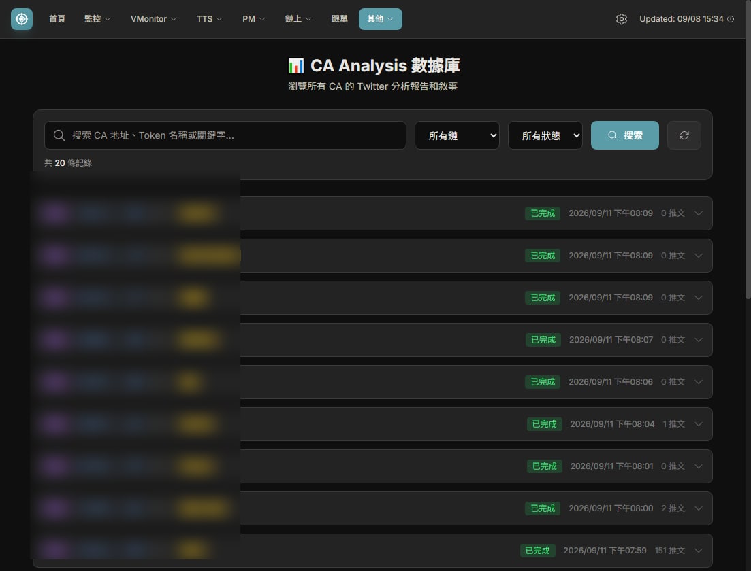This screenshot has height=571, width=751.
Task: Click the '2 推文' count
Action: [x=673, y=508]
